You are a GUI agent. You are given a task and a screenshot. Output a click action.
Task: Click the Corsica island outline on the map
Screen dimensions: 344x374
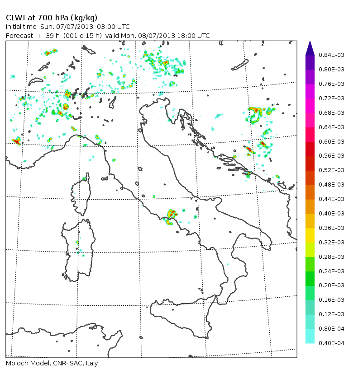pyautogui.click(x=81, y=194)
